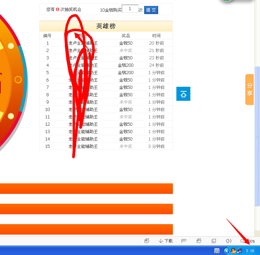260x255 pixels.
Task: Click the blue 提交 submit button
Action: click(x=151, y=10)
